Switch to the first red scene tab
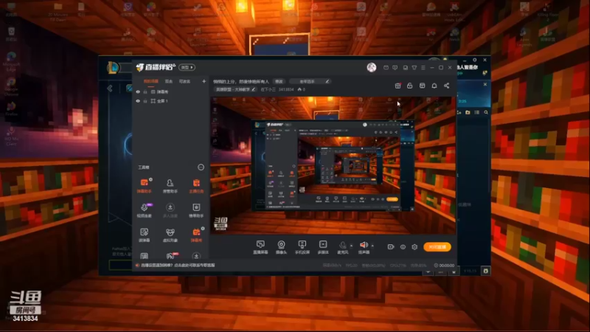Image resolution: width=590 pixels, height=332 pixels. click(x=151, y=81)
